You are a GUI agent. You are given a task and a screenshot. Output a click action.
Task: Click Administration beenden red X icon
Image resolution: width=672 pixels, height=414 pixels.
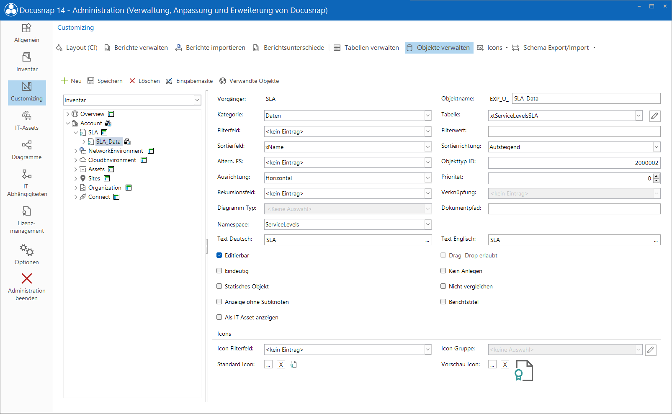point(27,278)
